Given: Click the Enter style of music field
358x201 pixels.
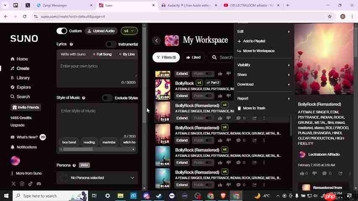Looking at the screenshot, I should (97, 121).
